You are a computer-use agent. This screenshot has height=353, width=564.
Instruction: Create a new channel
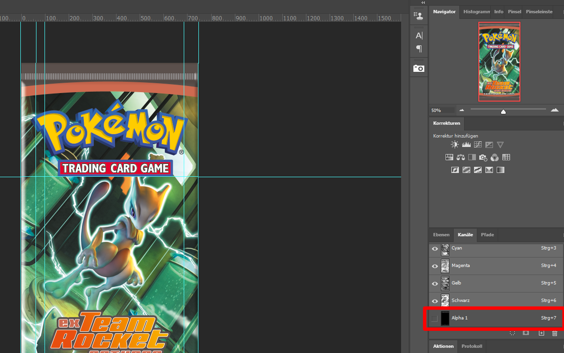[x=541, y=333]
